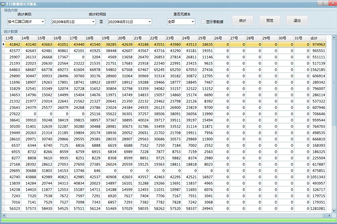Image resolution: width=337 pixels, height=224 pixels.
Task: Sort by the 合计 column header
Action: tap(318, 38)
